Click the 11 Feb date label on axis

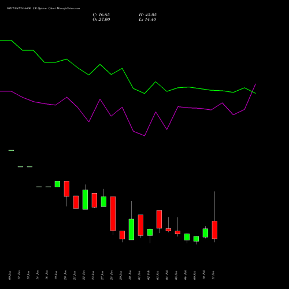click(213, 275)
